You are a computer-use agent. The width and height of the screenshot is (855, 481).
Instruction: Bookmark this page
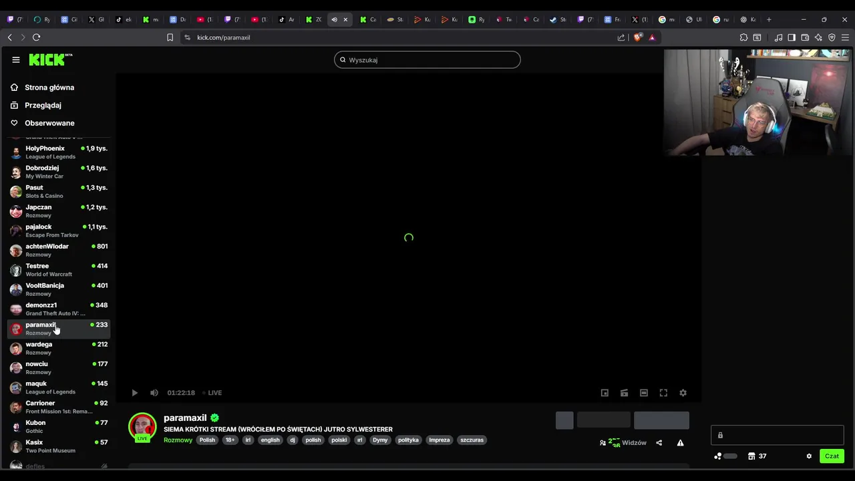coord(170,37)
